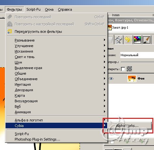154x150 pixels.
Task: Open the Фильтры menu in menu bar
Action: 15,9
